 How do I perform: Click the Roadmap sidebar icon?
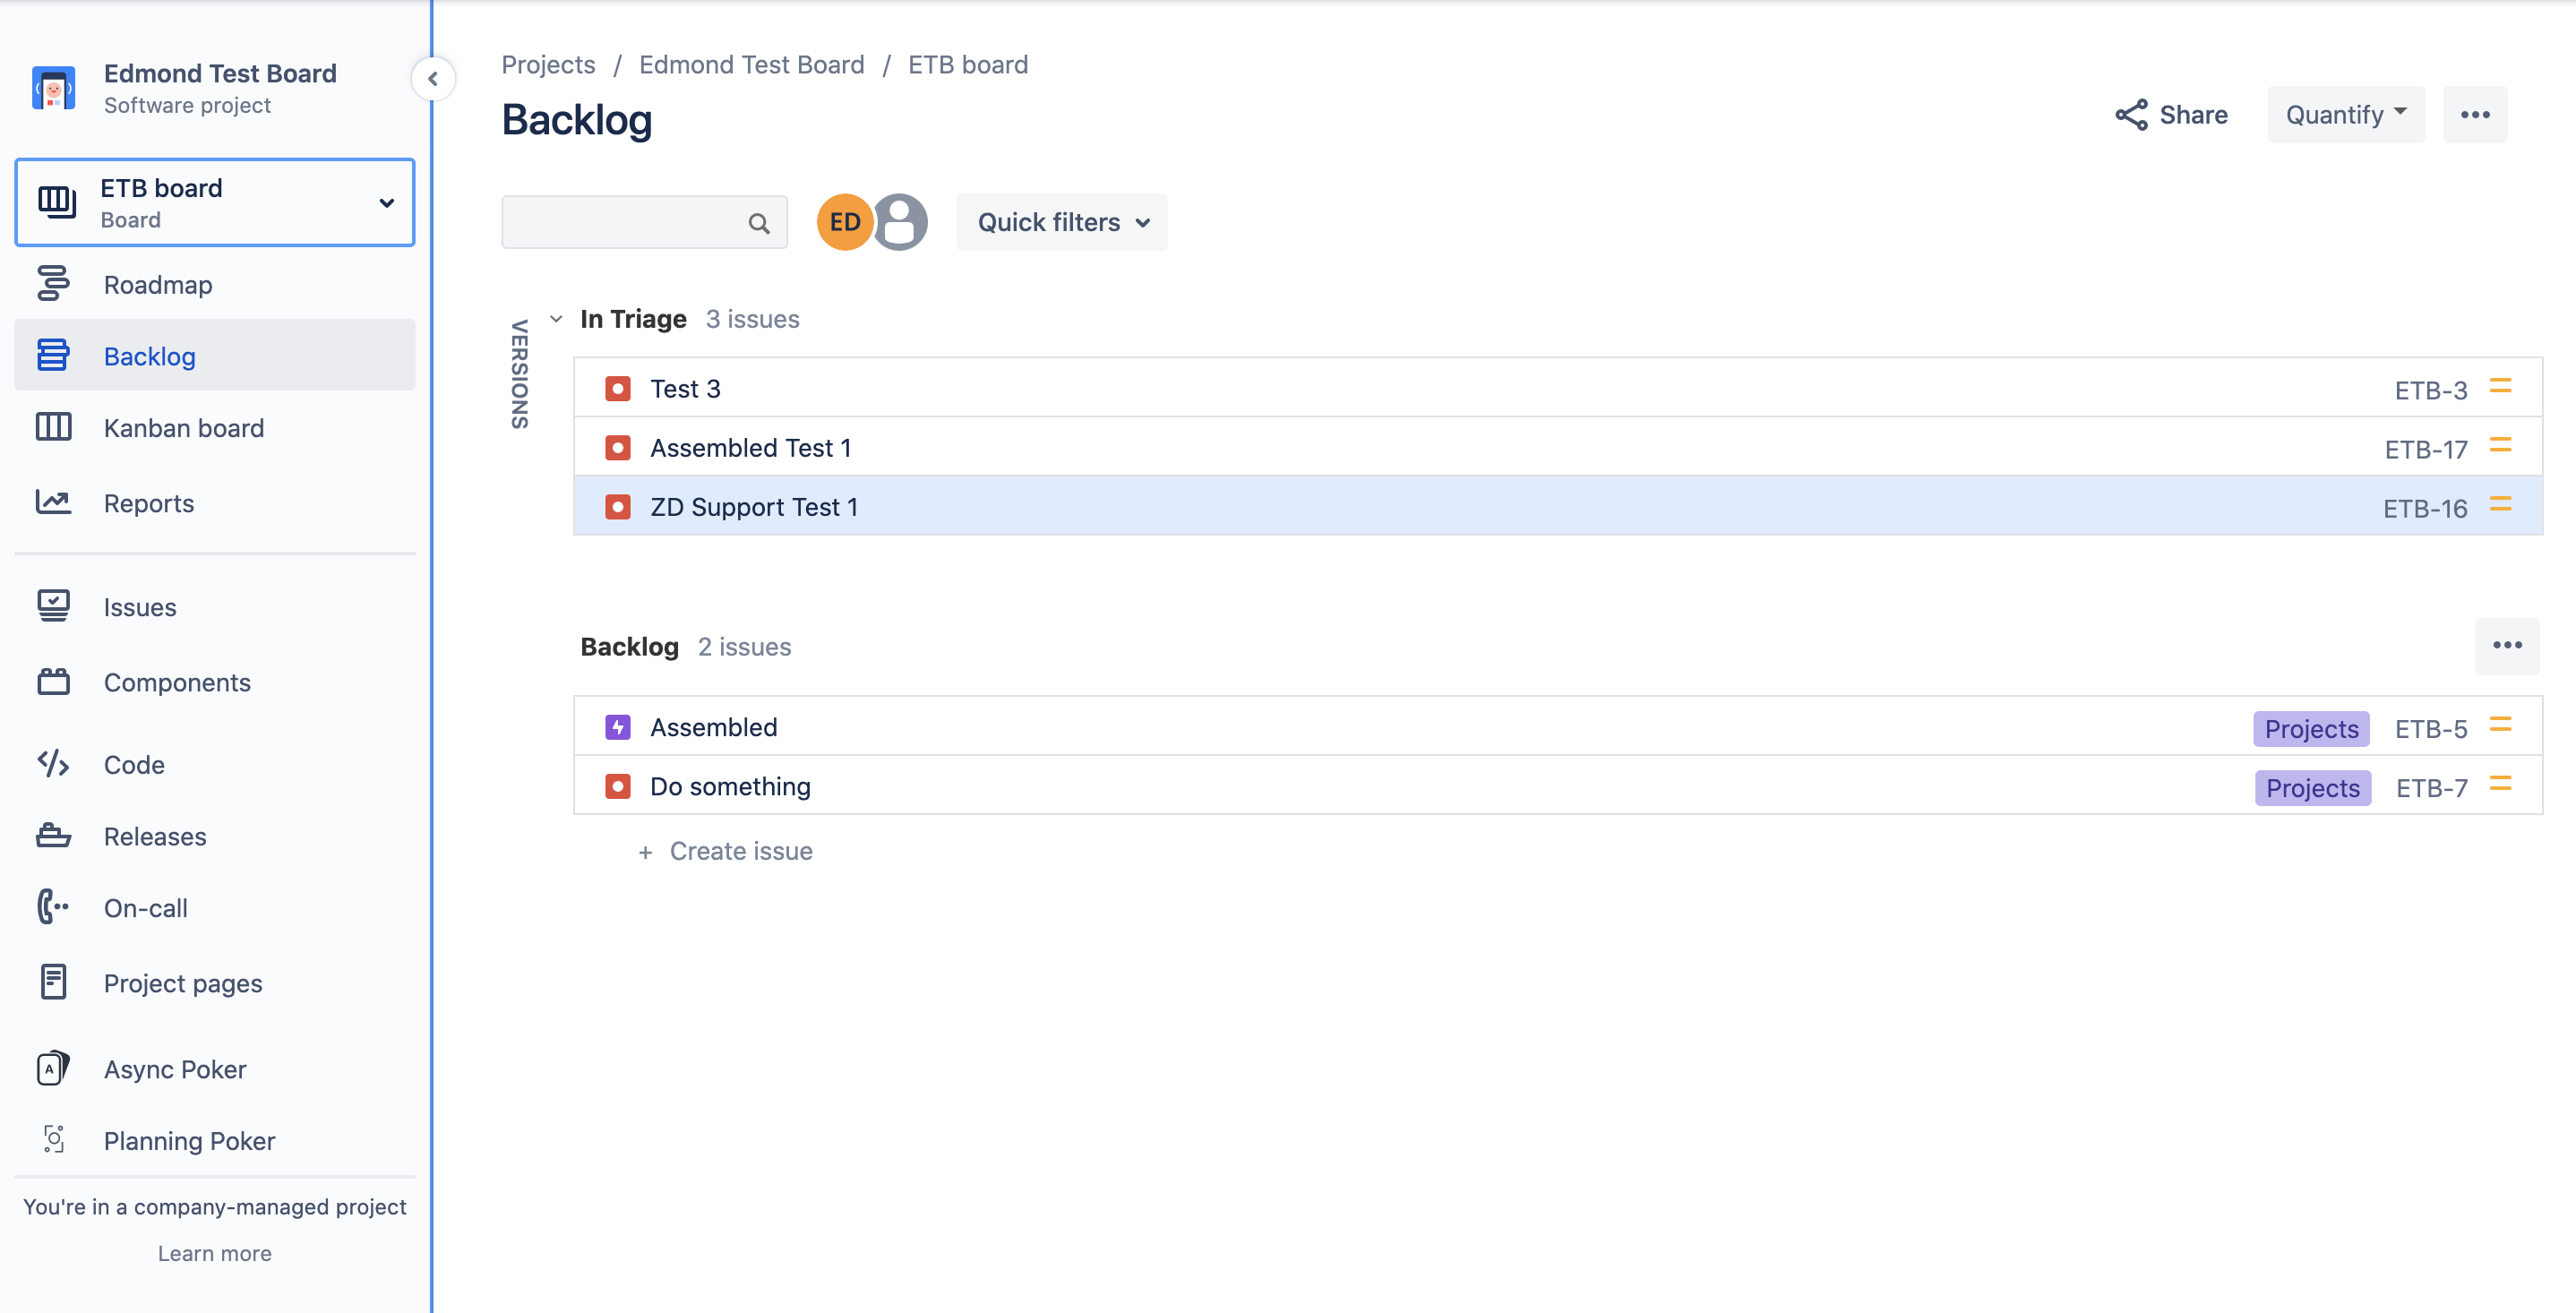pyautogui.click(x=53, y=284)
